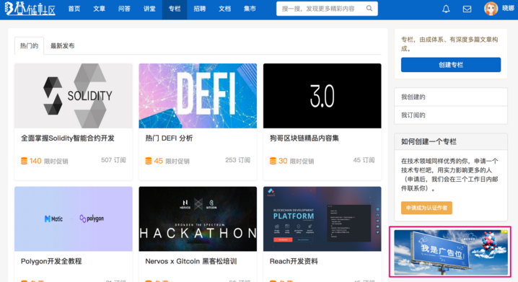Click coin icon beside price 140

24,161
